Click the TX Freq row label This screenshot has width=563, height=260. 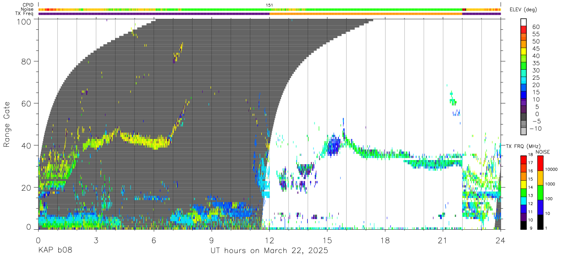(x=25, y=13)
